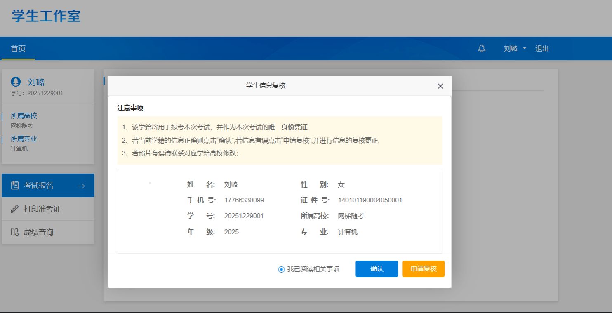Screen dimensions: 612x313
Task: Open the 刘璐 user menu in top bar
Action: point(511,49)
